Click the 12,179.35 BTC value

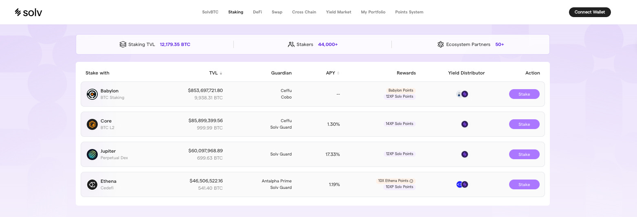point(175,44)
